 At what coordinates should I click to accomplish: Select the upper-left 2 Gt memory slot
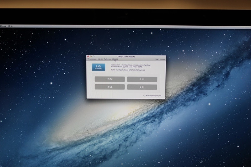[x=109, y=79]
